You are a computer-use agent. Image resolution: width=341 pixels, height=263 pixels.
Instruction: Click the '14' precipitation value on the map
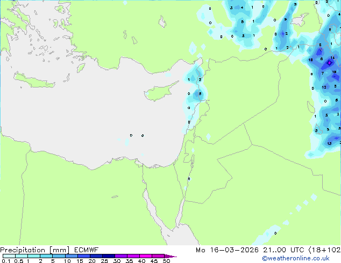332,58
